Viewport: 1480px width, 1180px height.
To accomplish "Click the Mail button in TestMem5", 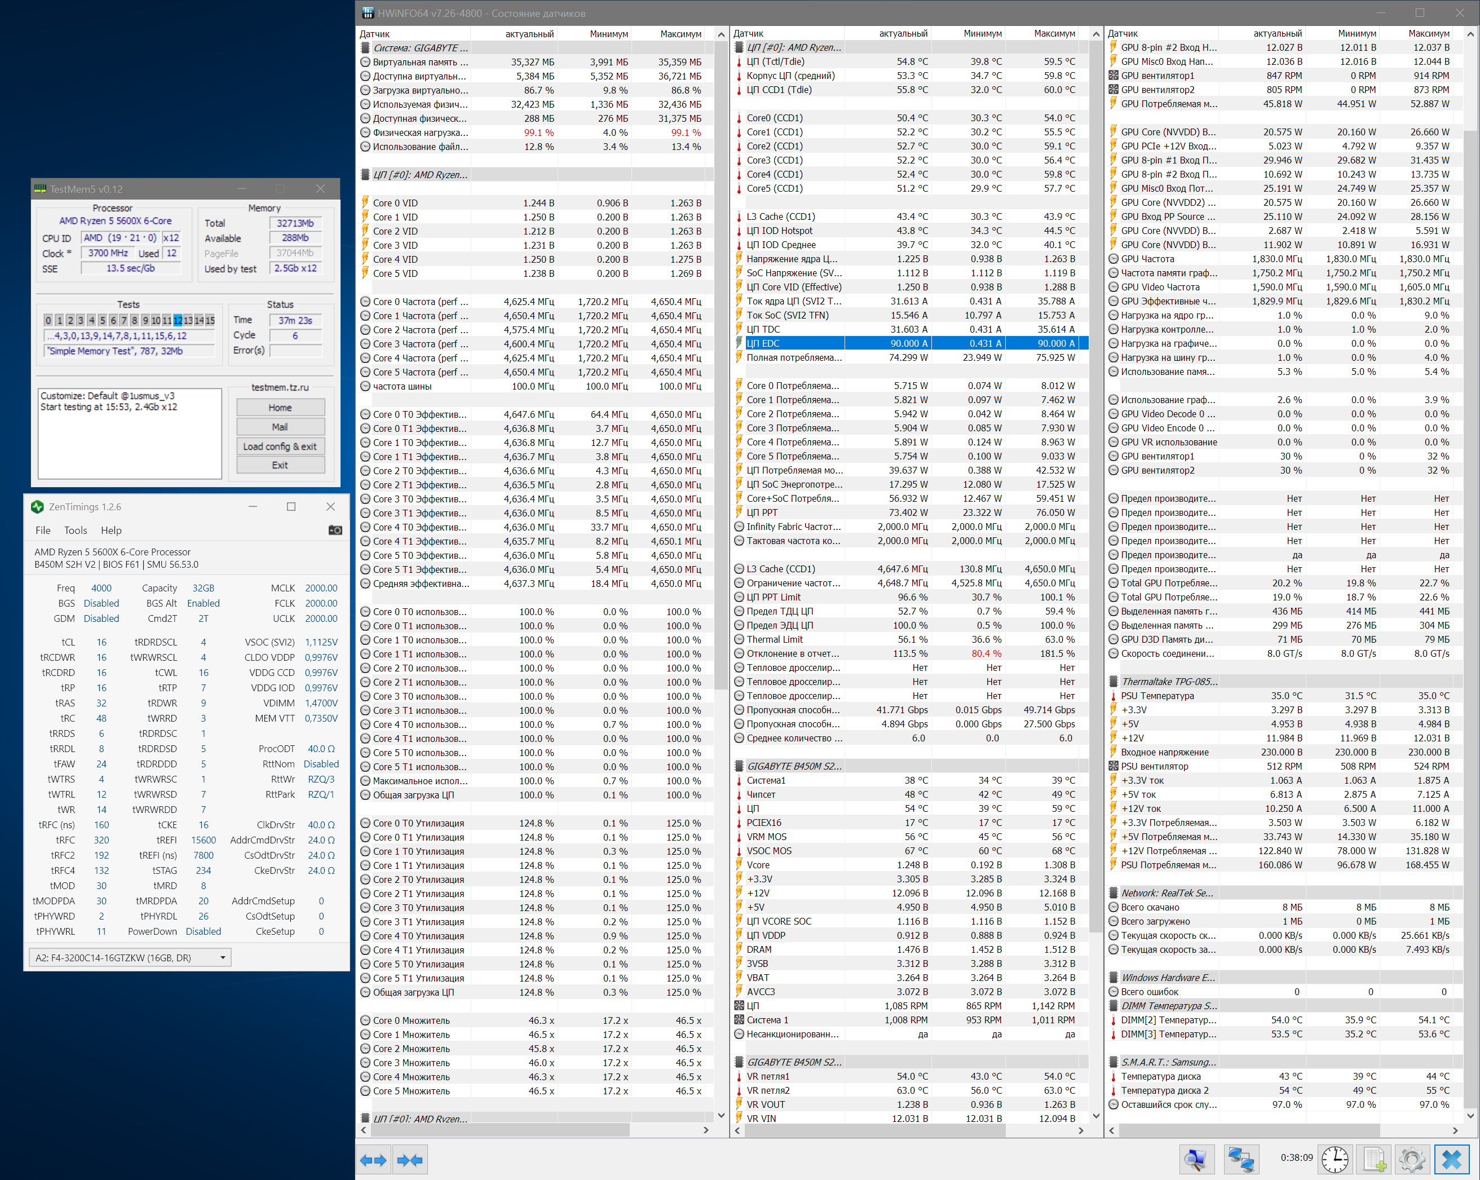I will [280, 427].
